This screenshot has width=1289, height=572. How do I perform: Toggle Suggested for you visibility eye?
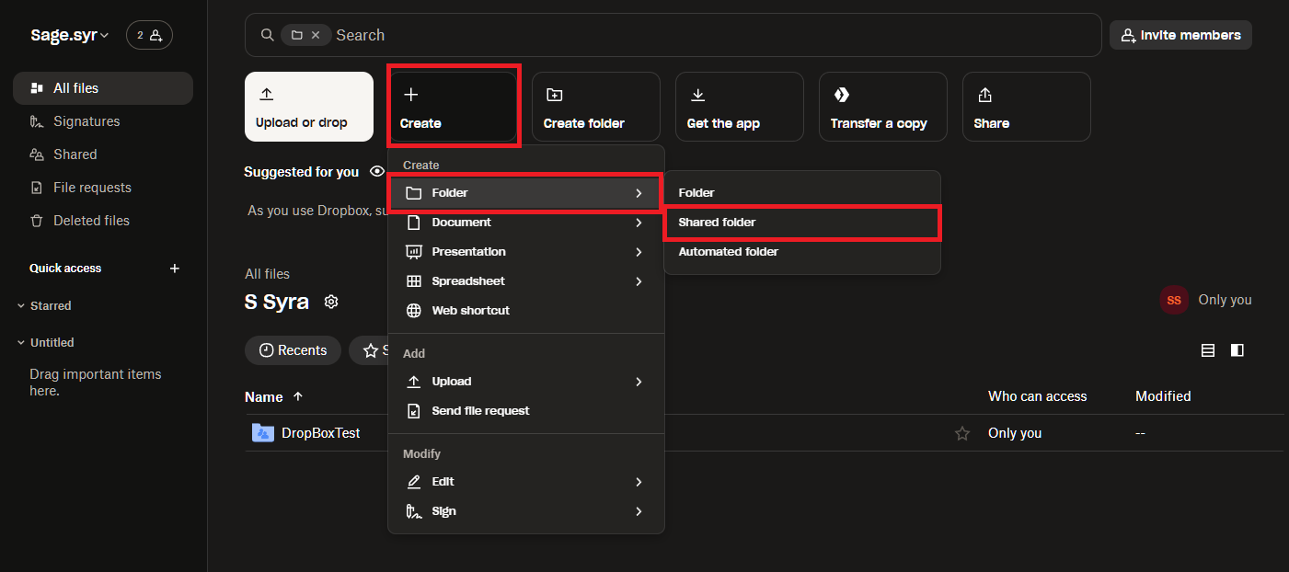click(x=377, y=172)
